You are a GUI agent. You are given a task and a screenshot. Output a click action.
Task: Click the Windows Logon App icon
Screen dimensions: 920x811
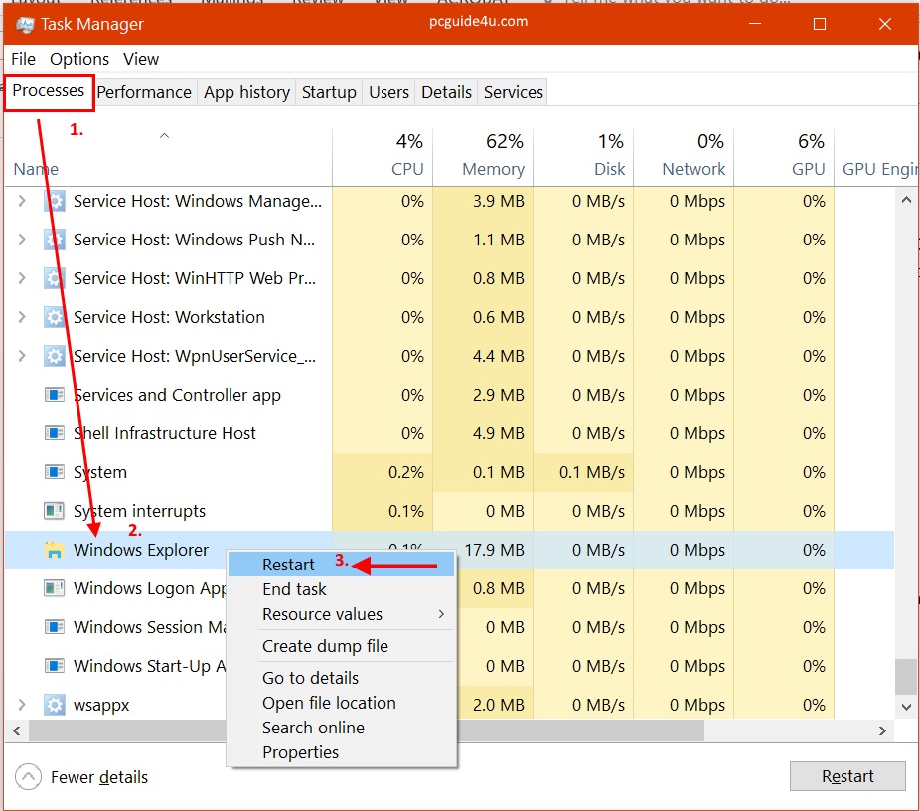coord(54,588)
